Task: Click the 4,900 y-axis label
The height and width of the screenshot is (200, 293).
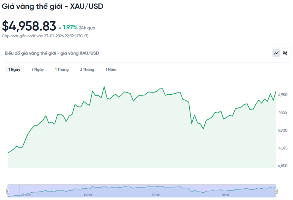Action: point(283,130)
